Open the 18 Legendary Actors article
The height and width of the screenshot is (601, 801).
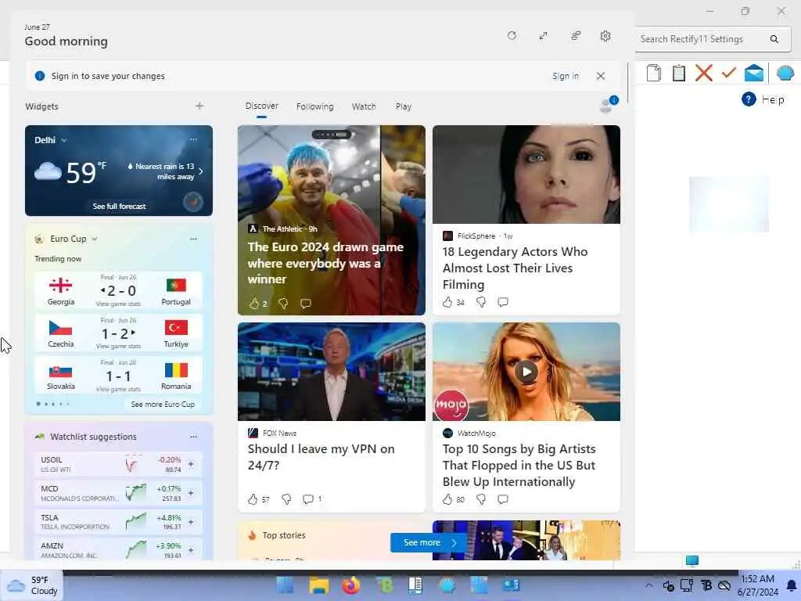[x=515, y=268]
